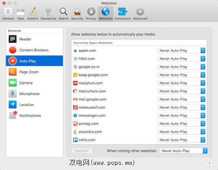Open Auto-Play dropdown for fitbit.com
Viewport: 218px width, 170px height.
(x=181, y=59)
